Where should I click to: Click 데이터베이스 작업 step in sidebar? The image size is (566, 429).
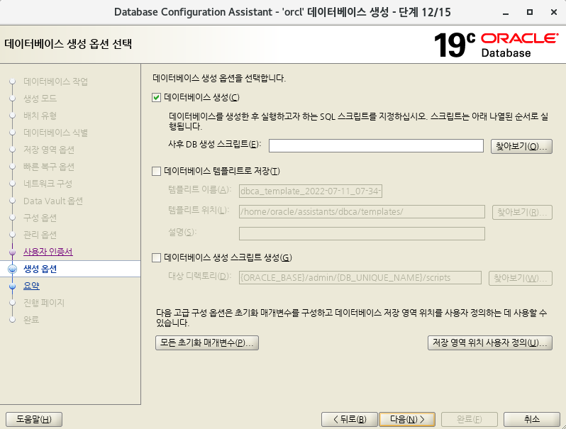pyautogui.click(x=55, y=82)
